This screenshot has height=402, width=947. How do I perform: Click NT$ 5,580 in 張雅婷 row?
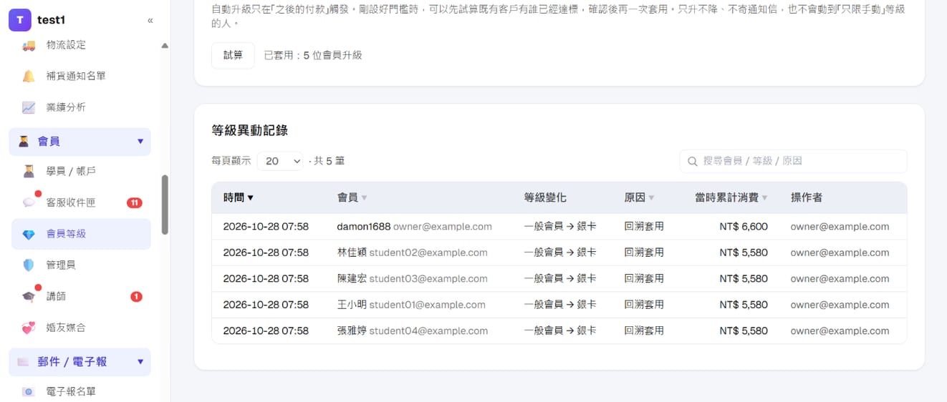[744, 331]
